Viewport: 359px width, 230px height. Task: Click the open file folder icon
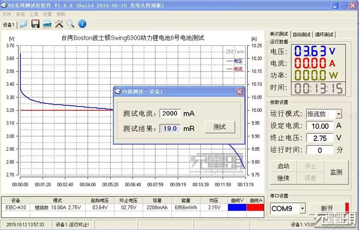pyautogui.click(x=24, y=24)
